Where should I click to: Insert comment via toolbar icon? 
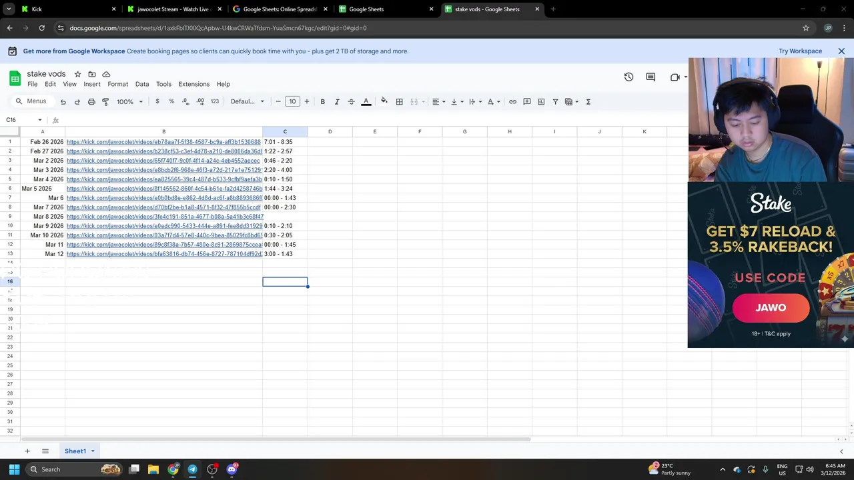coord(527,102)
